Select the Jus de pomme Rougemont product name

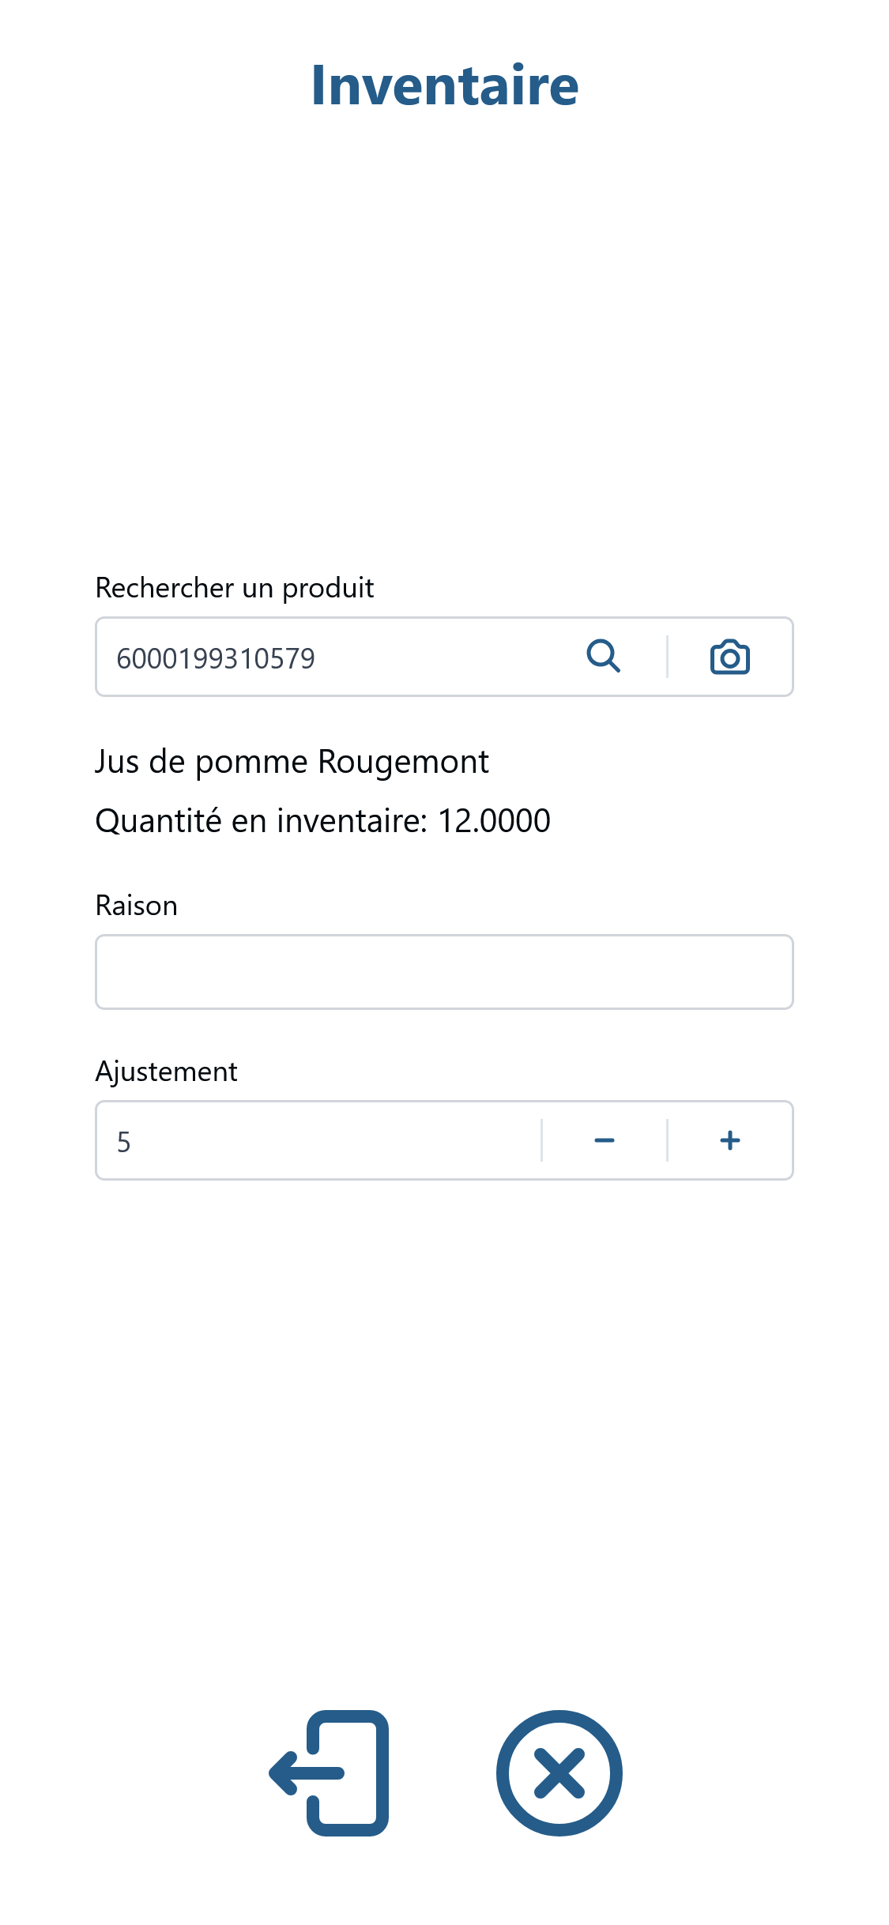pyautogui.click(x=292, y=763)
